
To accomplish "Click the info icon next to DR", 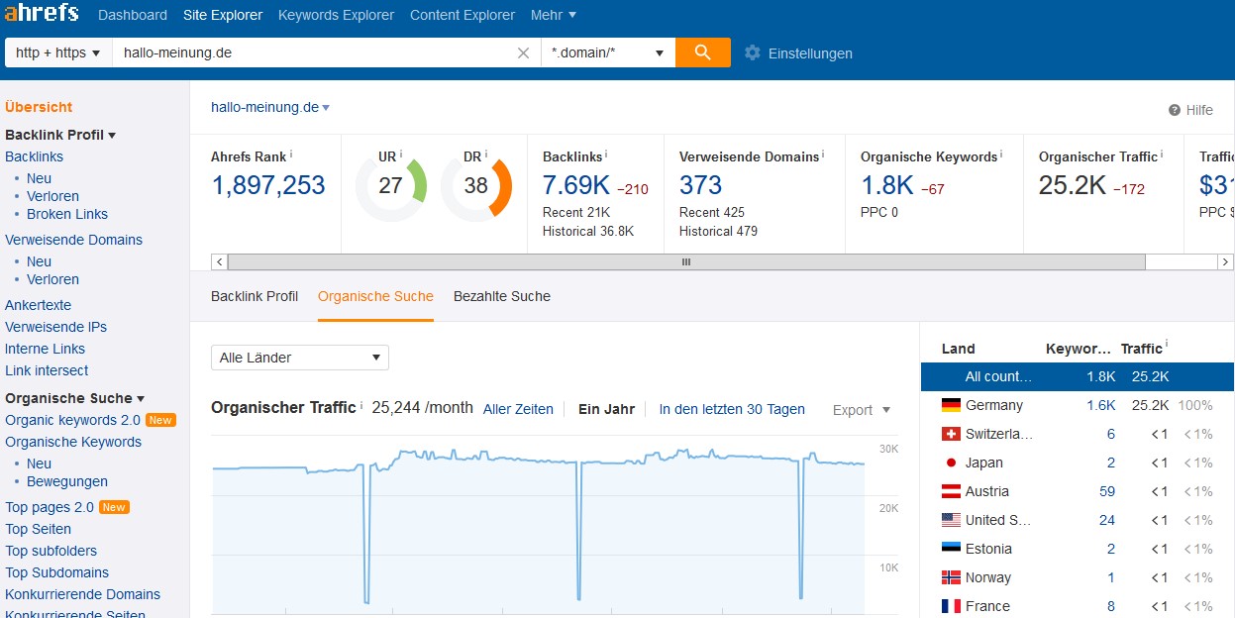I will click(485, 154).
